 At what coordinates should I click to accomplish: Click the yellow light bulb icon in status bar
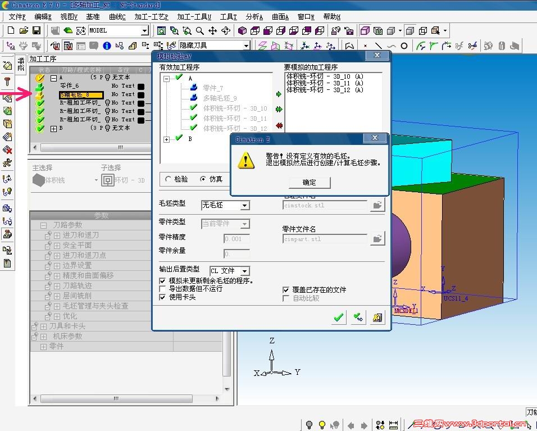322,425
